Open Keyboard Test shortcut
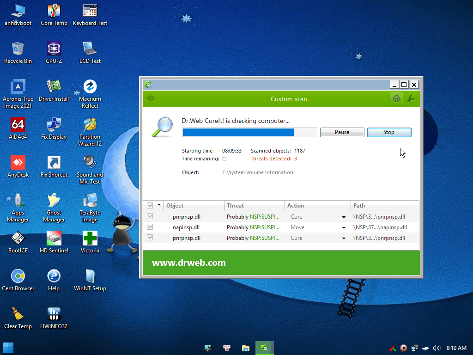 coord(90,14)
